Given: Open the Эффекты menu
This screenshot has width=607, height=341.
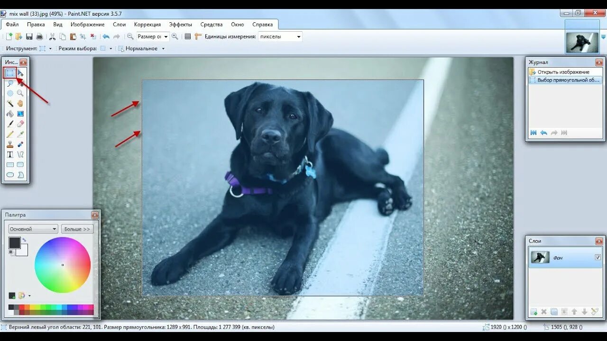Looking at the screenshot, I should click(x=181, y=24).
